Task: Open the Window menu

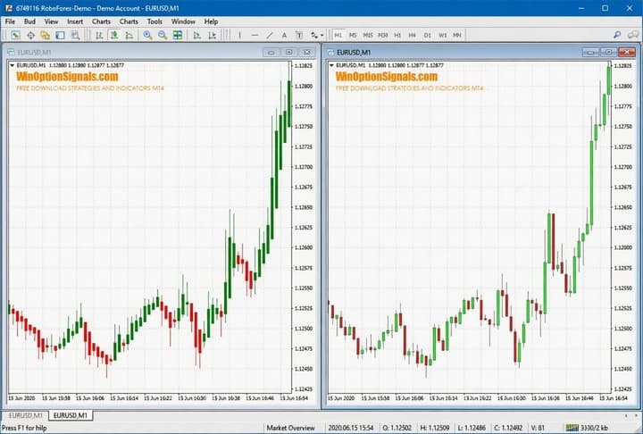Action: click(x=183, y=21)
